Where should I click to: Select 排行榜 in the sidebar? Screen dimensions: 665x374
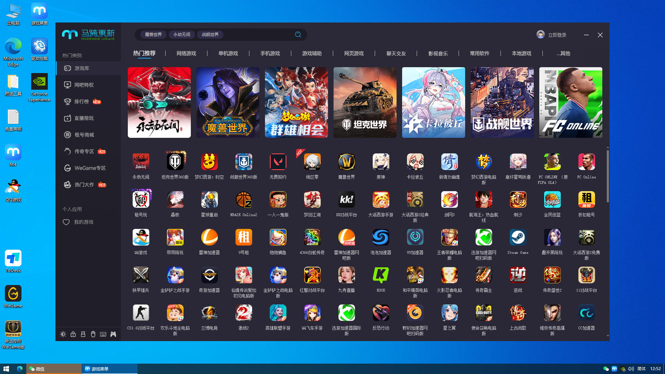(82, 101)
